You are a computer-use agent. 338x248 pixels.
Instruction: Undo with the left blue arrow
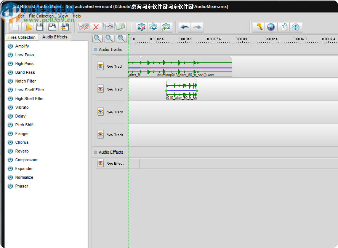pos(185,27)
